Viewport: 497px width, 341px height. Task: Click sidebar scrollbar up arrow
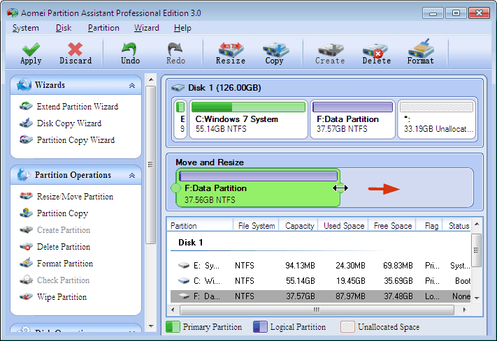[x=151, y=79]
